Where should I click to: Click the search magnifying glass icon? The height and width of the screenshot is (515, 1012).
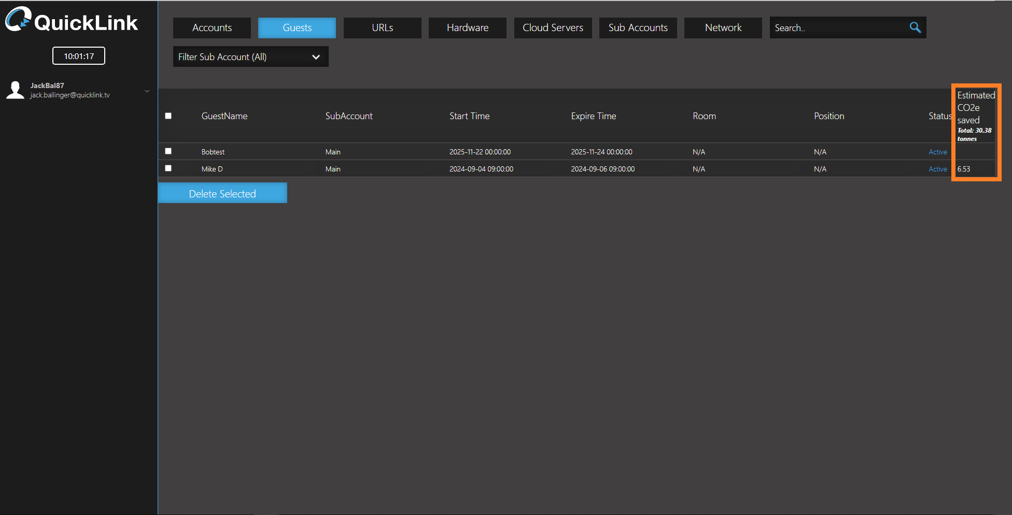click(915, 27)
